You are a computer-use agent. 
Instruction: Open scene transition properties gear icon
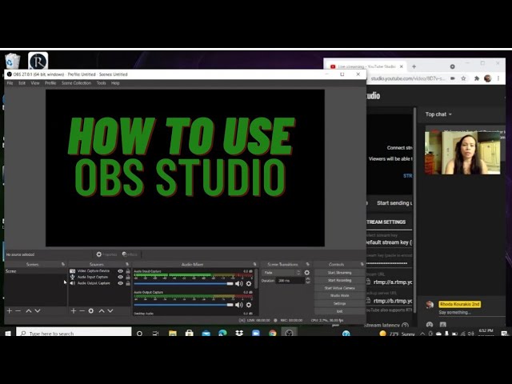tap(307, 273)
